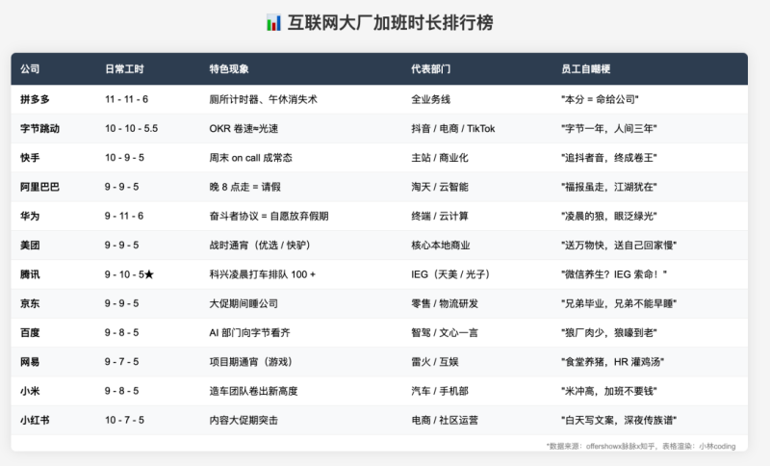Click the quote "食堂养猪，HR 灌鸡汤"

tap(613, 362)
